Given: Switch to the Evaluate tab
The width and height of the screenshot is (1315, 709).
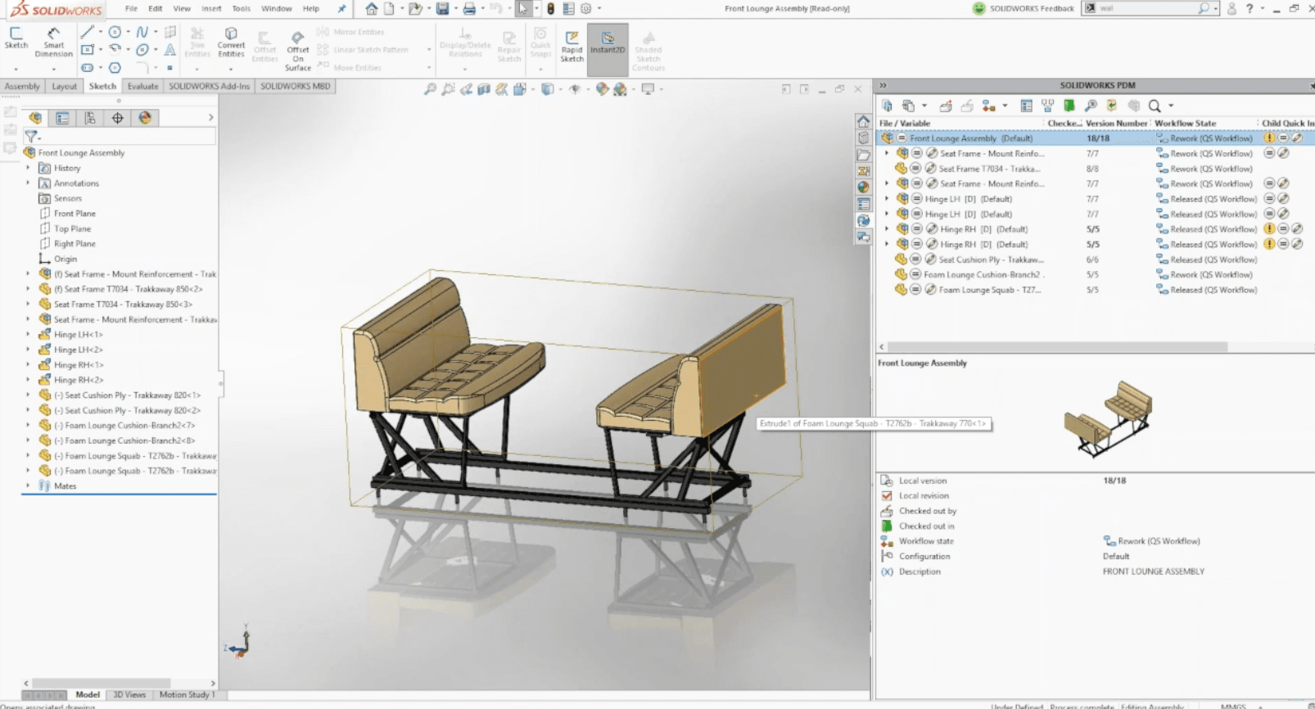Looking at the screenshot, I should (142, 86).
